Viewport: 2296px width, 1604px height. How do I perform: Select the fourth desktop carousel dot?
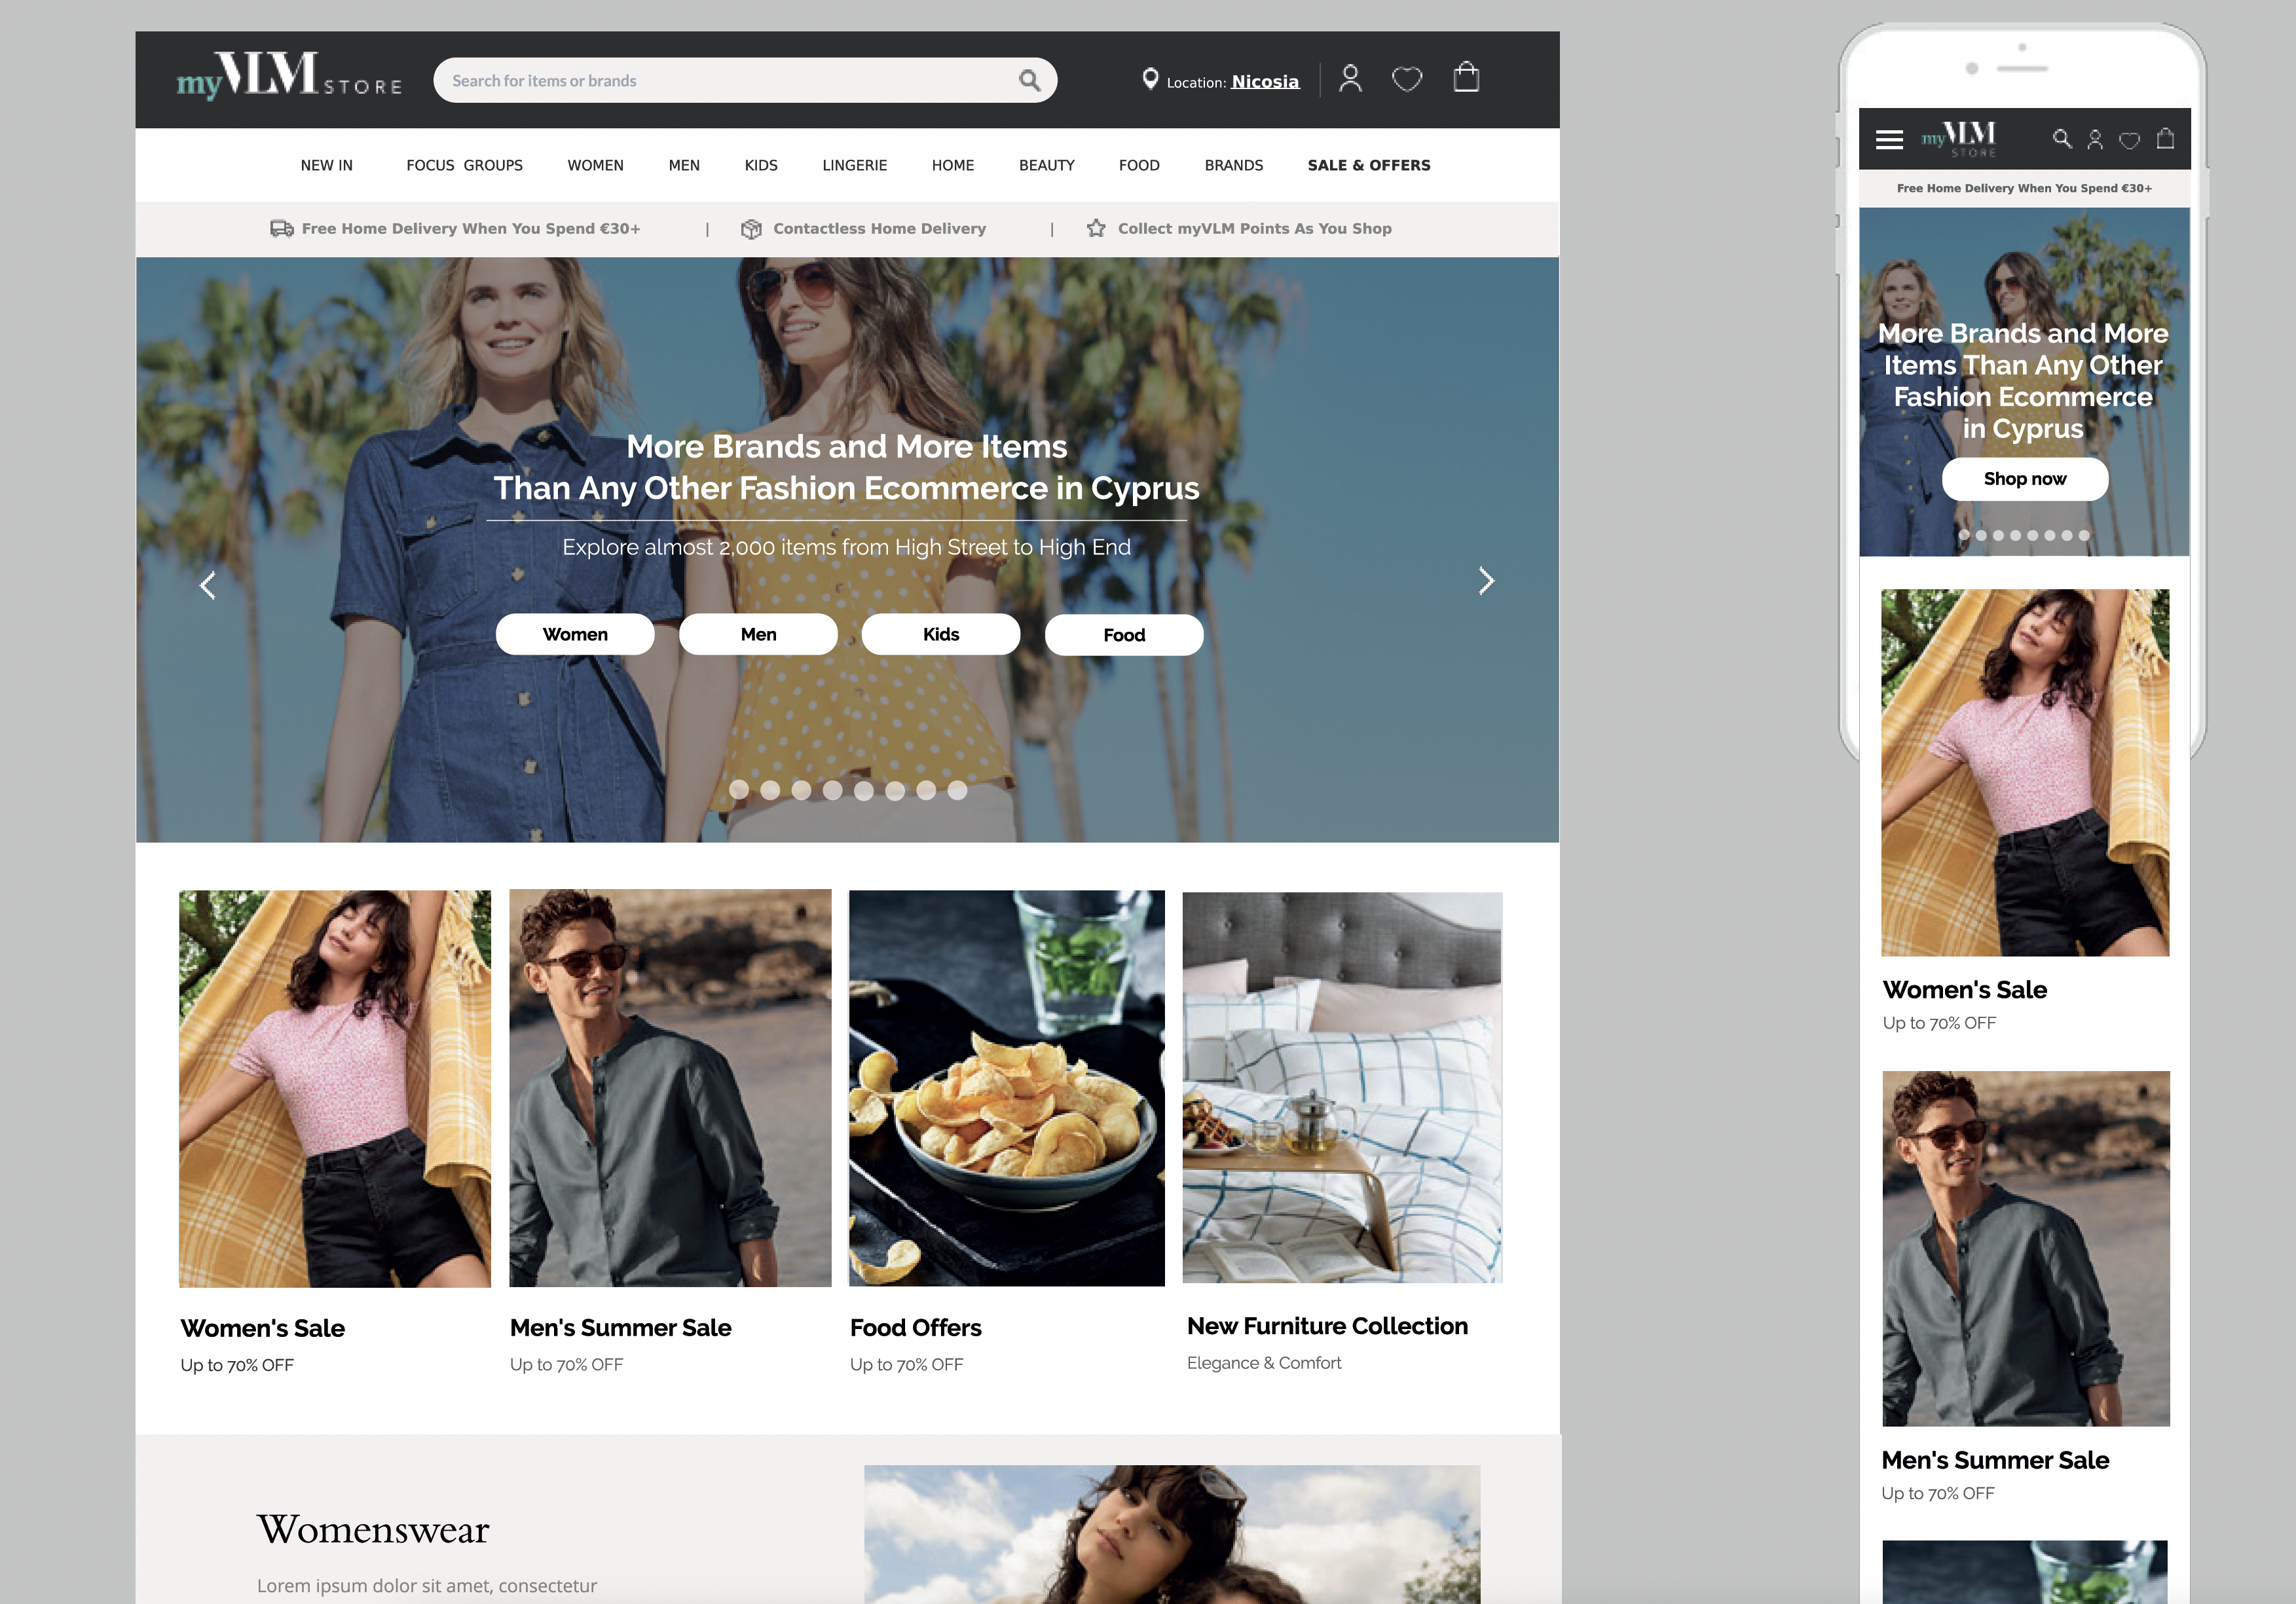click(832, 790)
